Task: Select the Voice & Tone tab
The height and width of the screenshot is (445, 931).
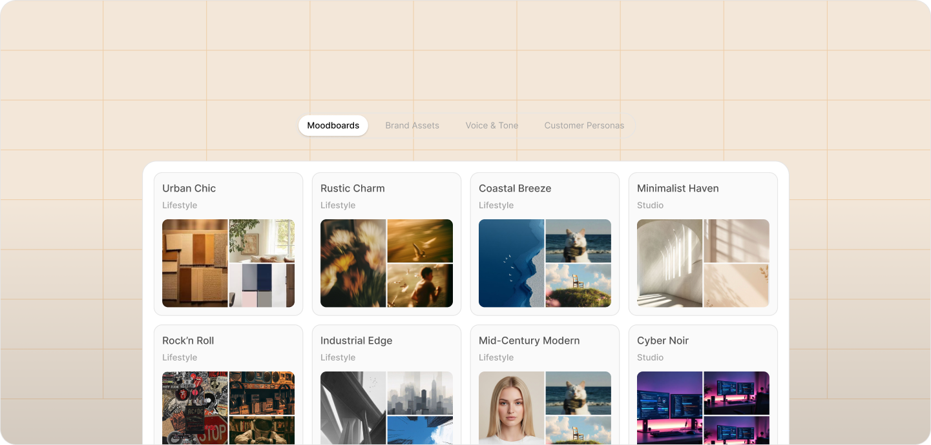Action: click(492, 126)
